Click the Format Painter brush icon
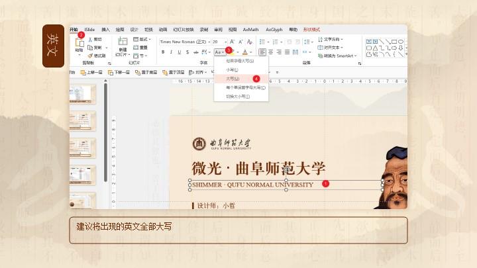This screenshot has height=268, width=477. (90, 56)
